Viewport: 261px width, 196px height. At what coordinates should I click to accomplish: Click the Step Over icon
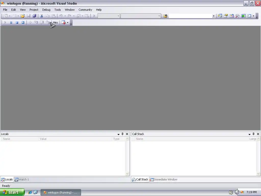(42, 22)
